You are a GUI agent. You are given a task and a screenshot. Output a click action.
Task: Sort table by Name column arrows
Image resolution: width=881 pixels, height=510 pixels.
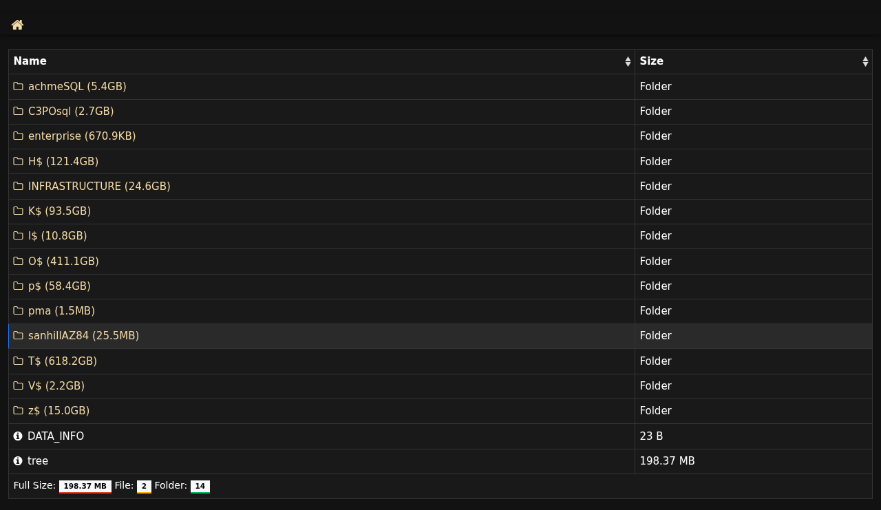628,62
